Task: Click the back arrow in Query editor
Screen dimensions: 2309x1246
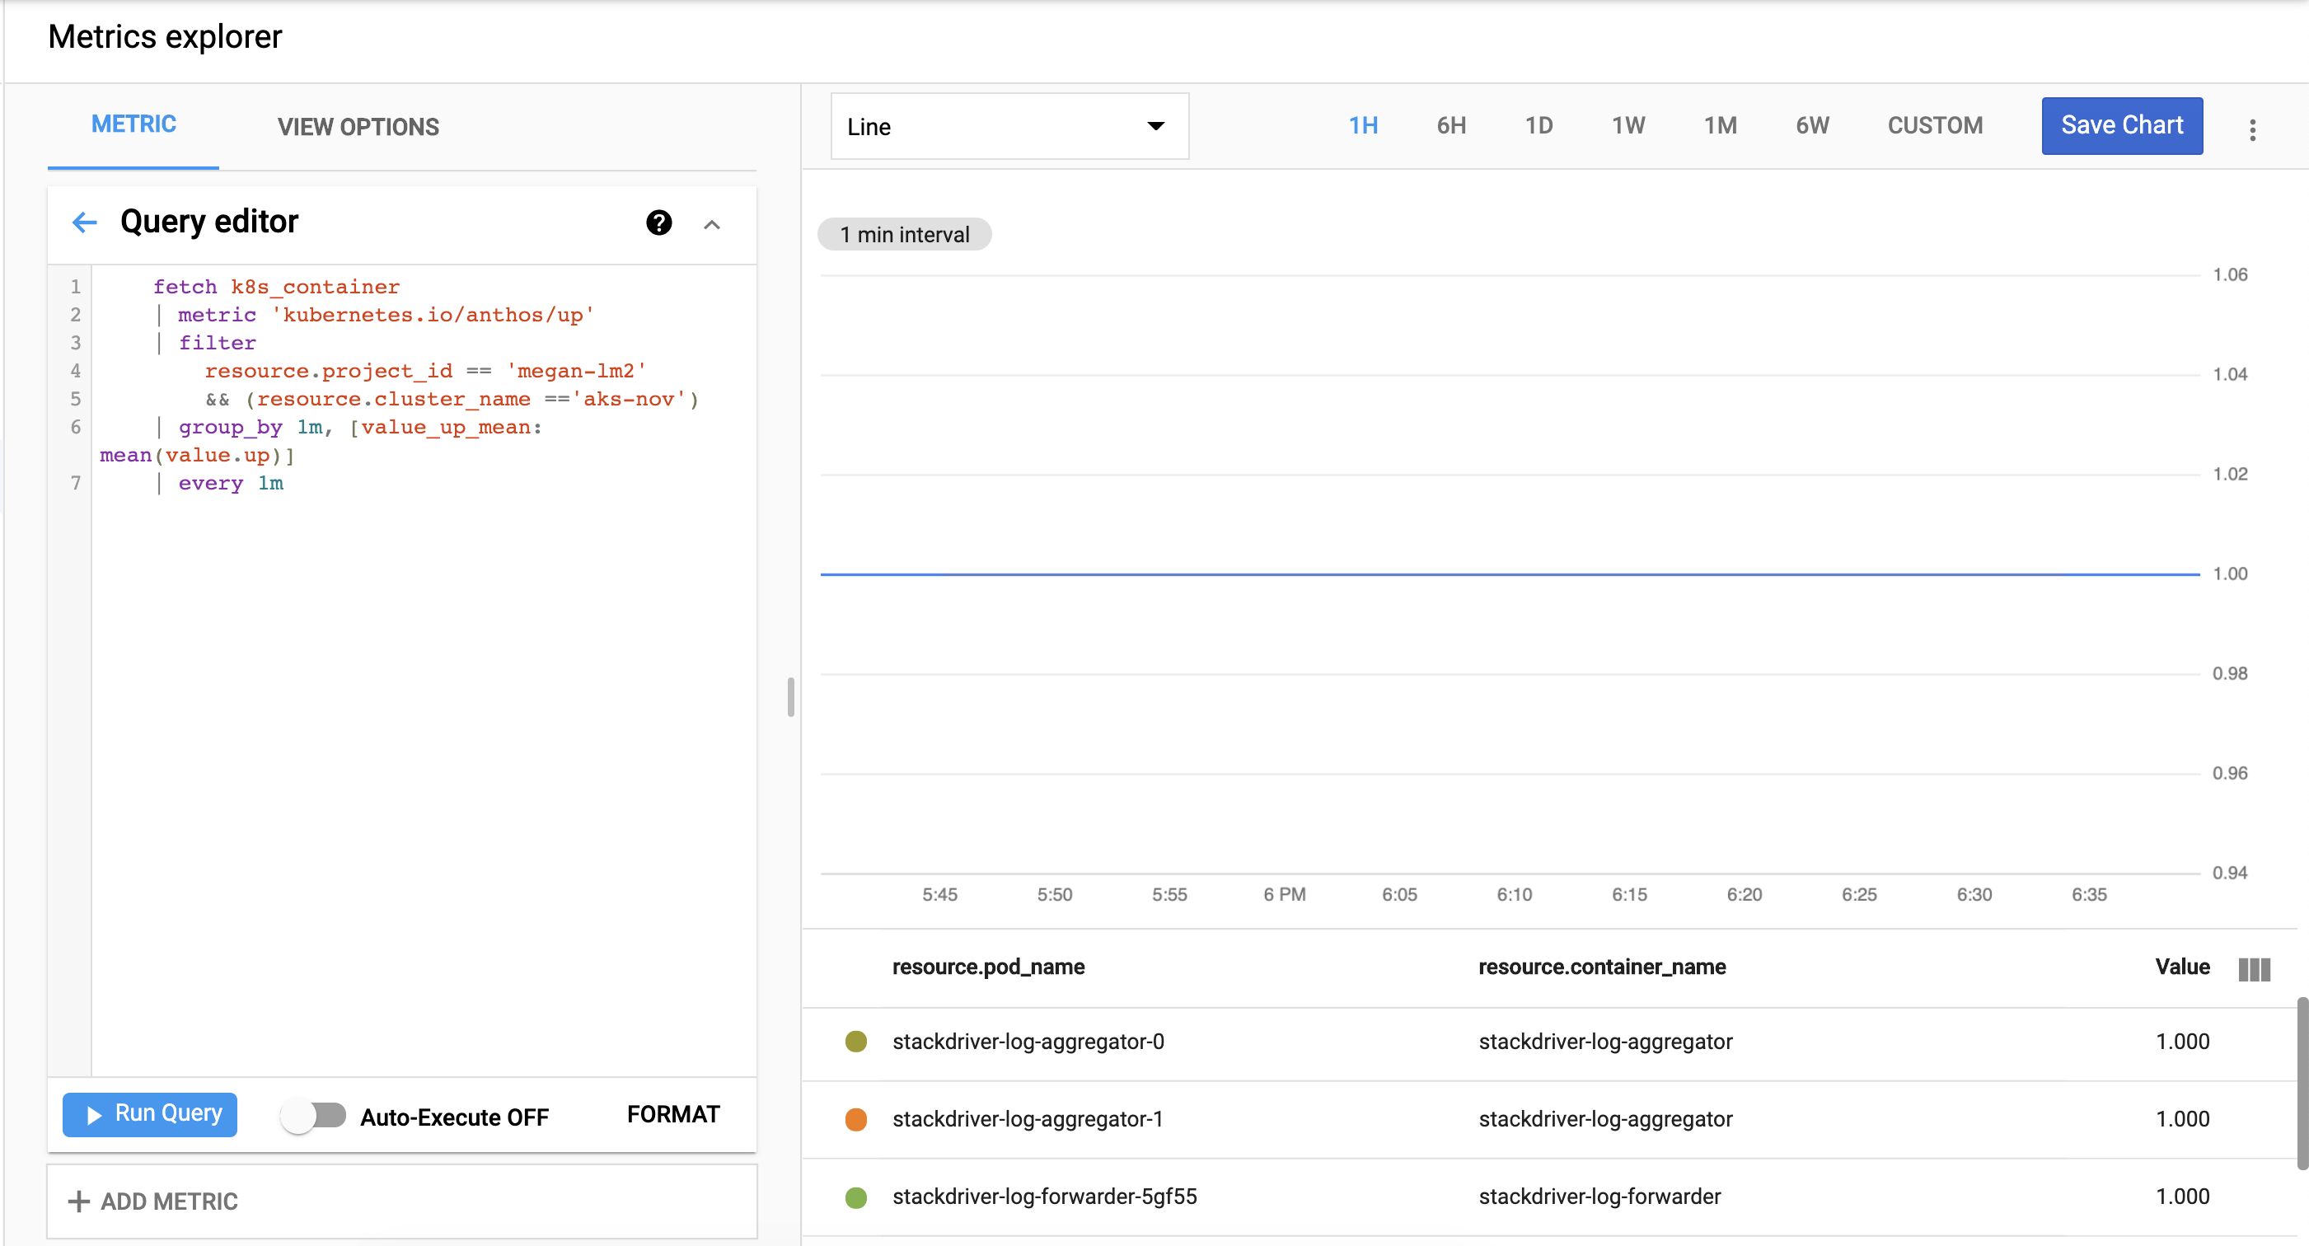Action: pyautogui.click(x=83, y=222)
